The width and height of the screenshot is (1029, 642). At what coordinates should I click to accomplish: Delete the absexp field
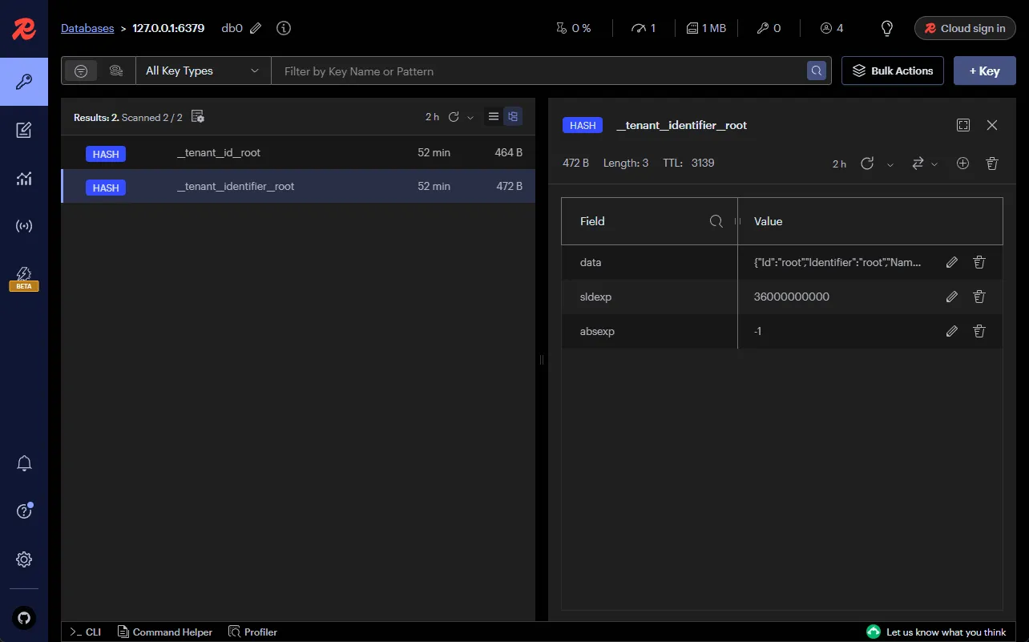979,331
